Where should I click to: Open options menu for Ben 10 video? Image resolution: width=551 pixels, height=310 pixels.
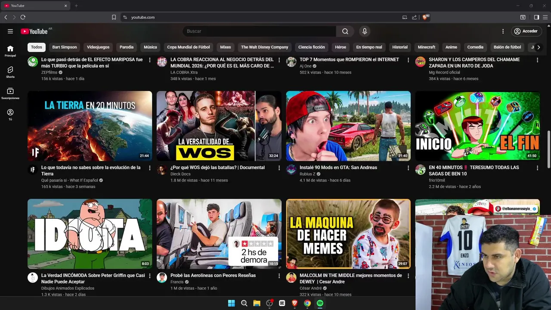click(x=537, y=168)
